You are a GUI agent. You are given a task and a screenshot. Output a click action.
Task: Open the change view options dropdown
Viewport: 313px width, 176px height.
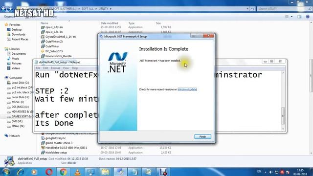tap(291, 17)
